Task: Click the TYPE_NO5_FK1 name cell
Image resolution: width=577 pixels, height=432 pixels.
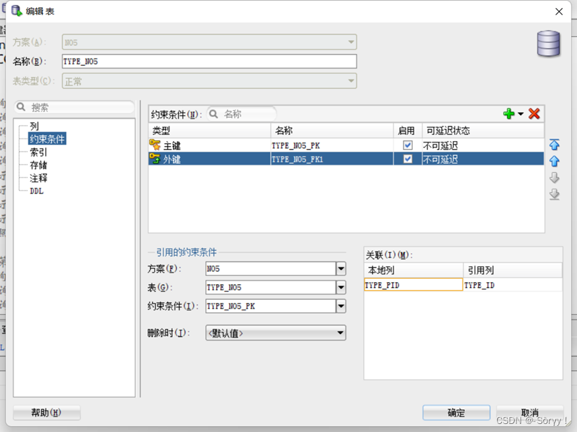Action: [332, 159]
